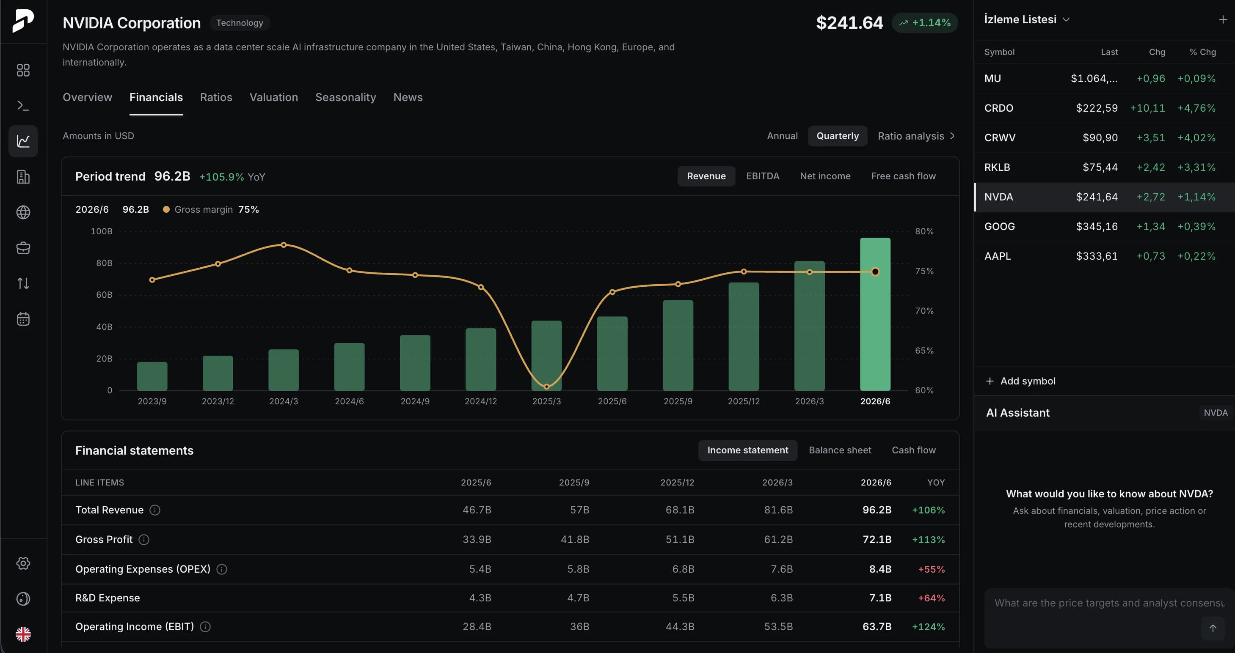Click Add symbol in watchlist
Screen dimensions: 1235x653
point(1020,381)
